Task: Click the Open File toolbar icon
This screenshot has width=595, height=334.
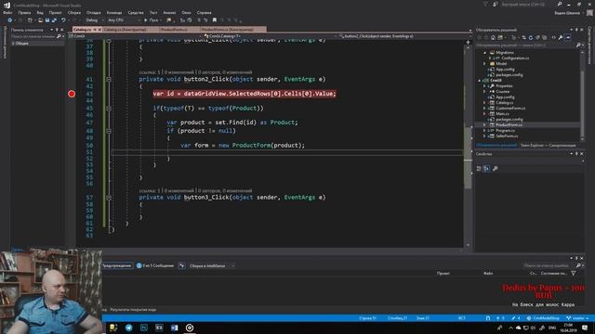Action: click(40, 20)
